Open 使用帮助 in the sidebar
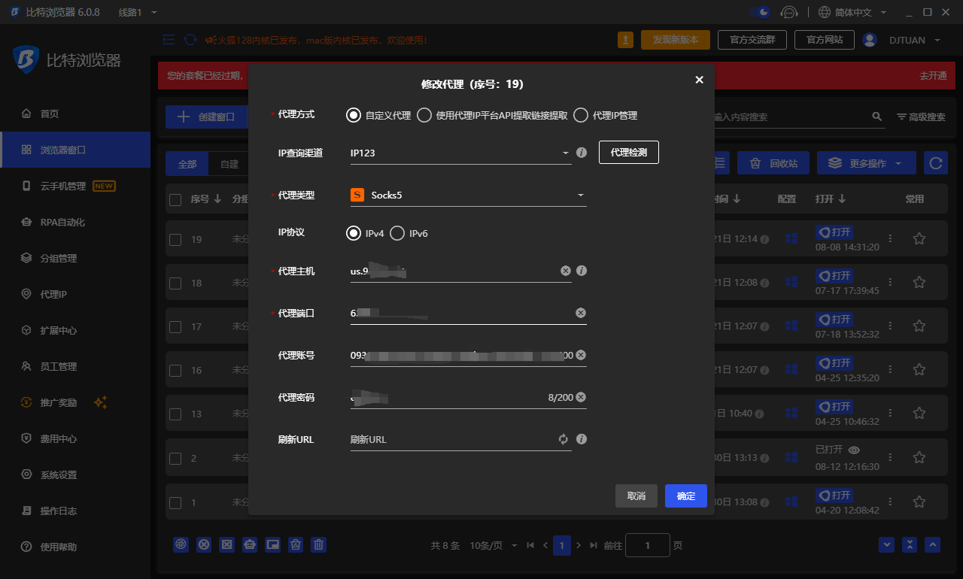The height and width of the screenshot is (579, 963). 75,547
